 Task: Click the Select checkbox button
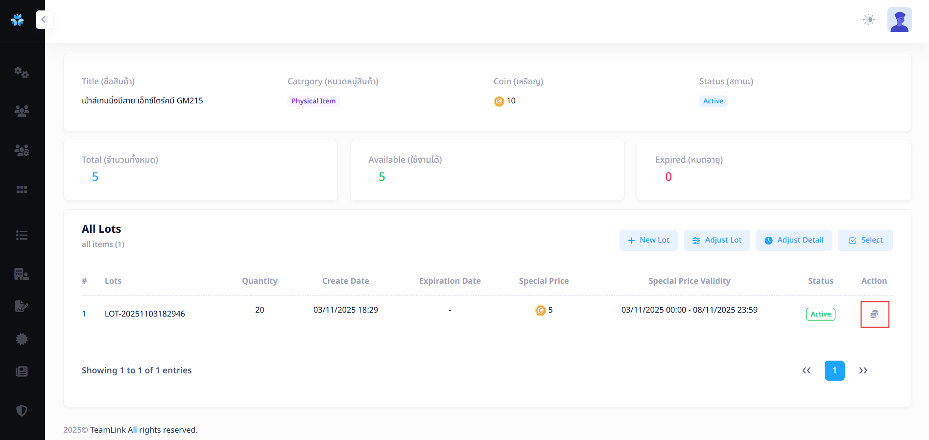pos(865,240)
